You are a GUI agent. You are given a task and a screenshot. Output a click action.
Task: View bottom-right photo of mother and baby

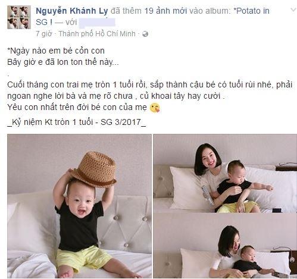[225, 246]
